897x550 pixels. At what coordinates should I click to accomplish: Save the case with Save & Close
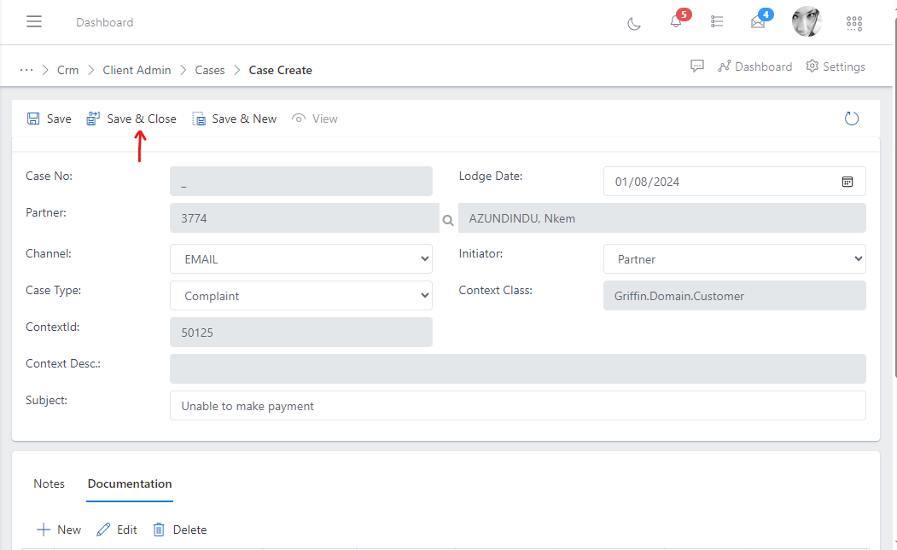coord(131,119)
